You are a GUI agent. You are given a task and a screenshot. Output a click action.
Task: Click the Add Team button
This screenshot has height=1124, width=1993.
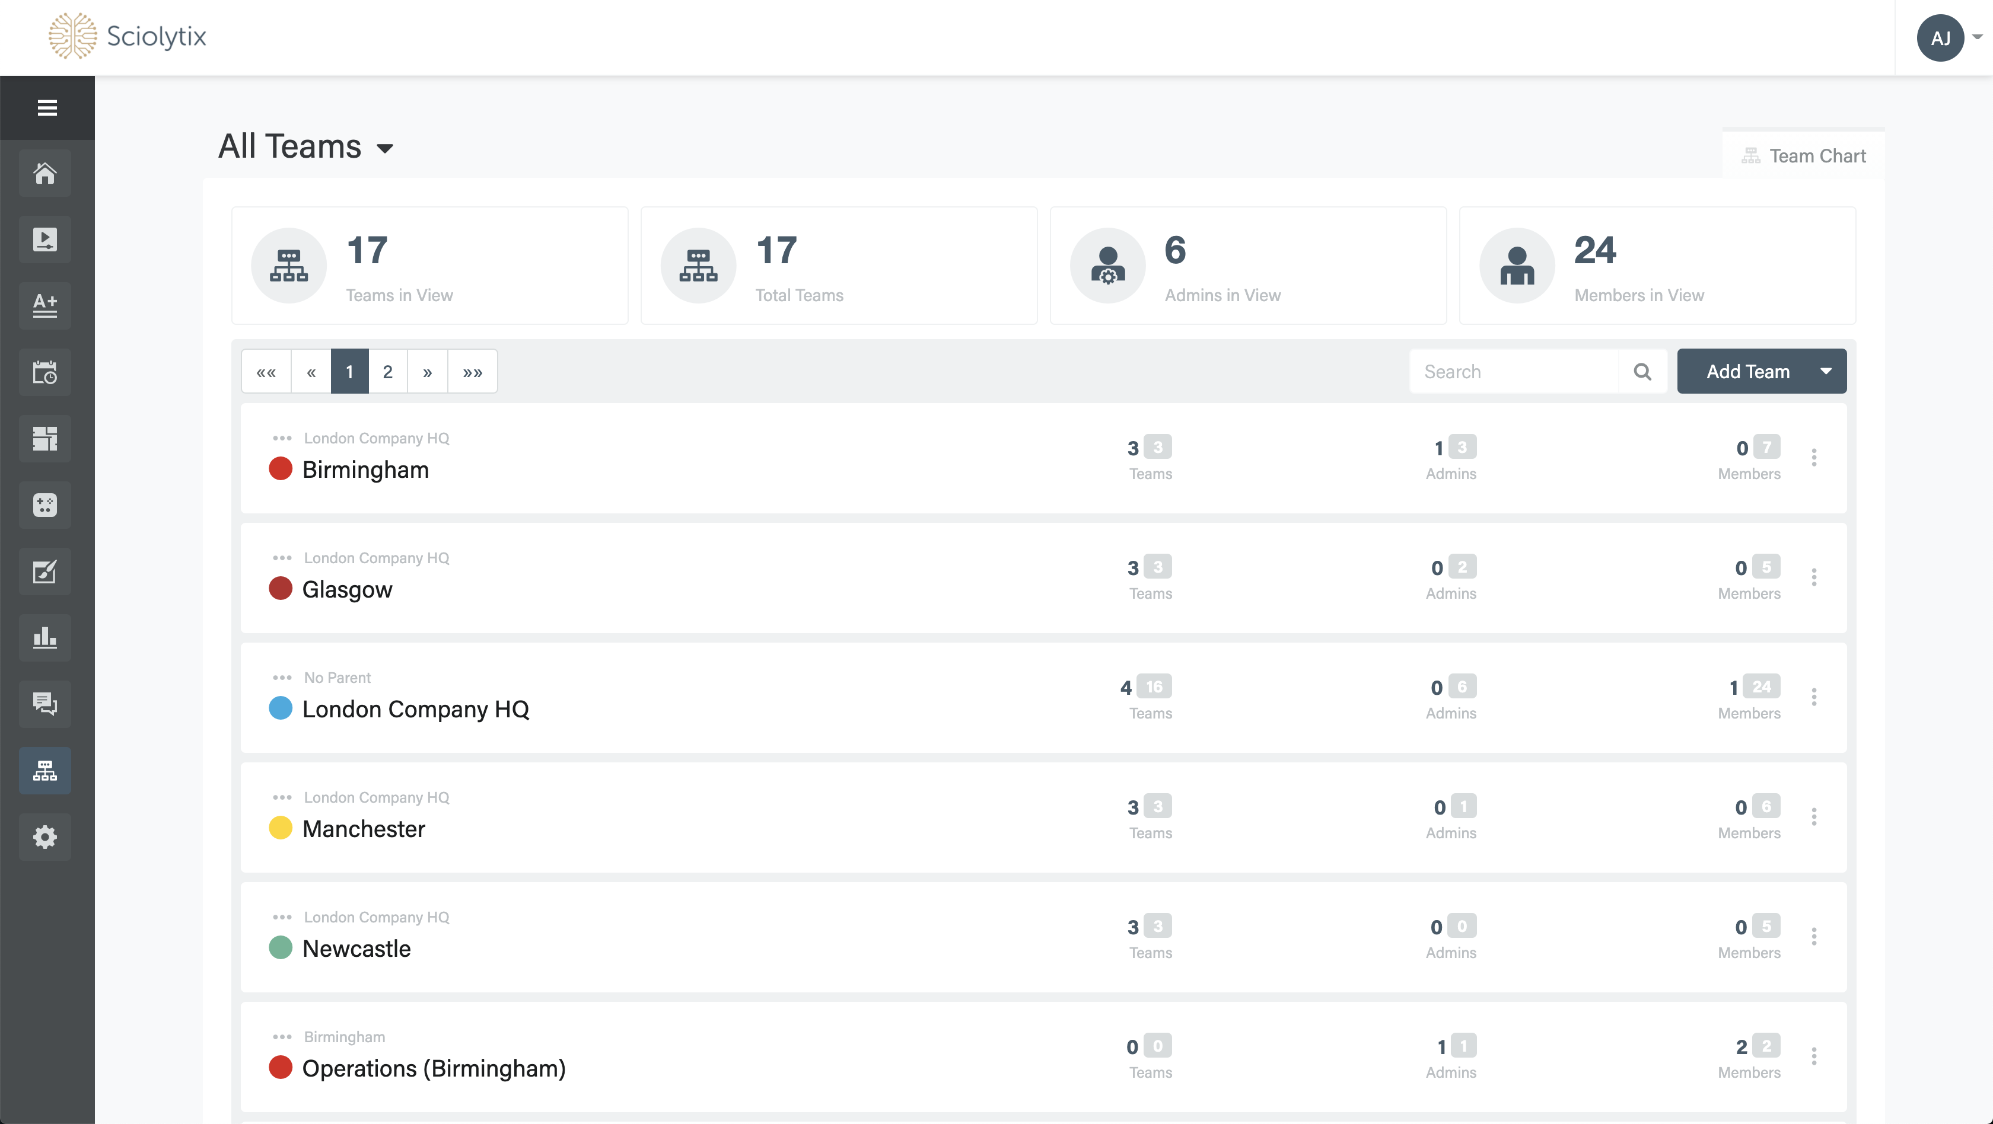click(1748, 372)
